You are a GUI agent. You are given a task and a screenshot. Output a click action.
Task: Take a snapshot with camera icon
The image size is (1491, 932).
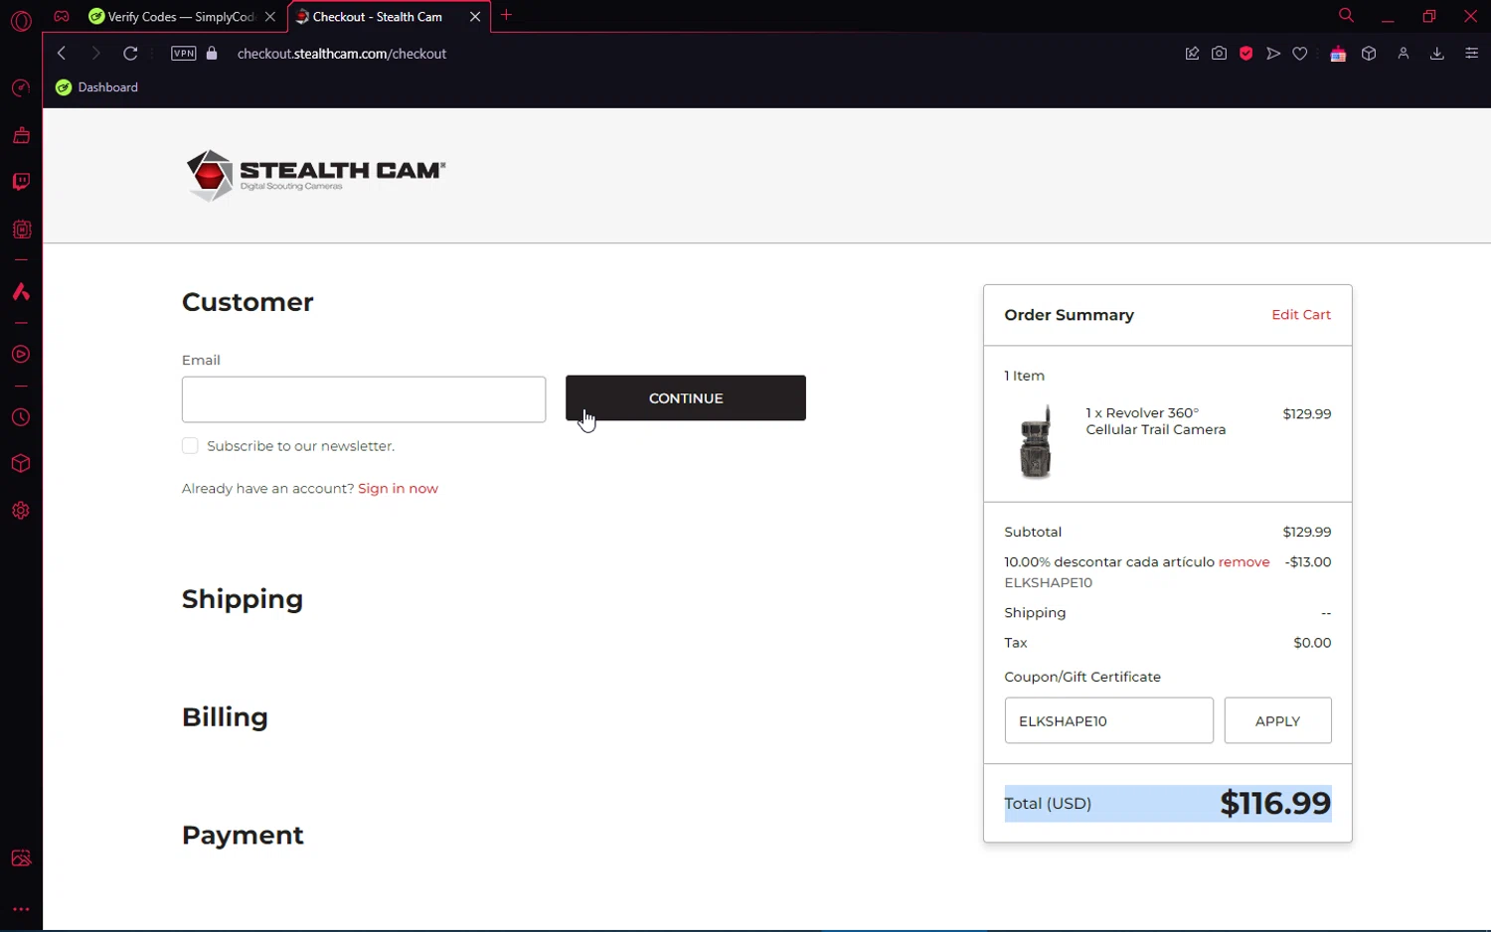[x=1219, y=54]
